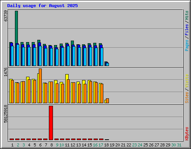
Task: Click the small cyan Pages bar on day 18
Action: click(107, 64)
